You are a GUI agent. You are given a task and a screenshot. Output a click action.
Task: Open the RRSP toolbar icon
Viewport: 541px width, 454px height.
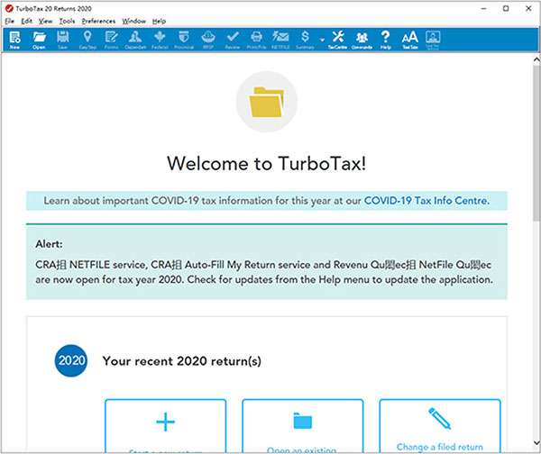click(x=208, y=40)
